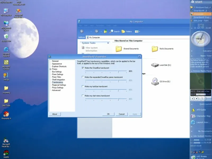The height and width of the screenshot is (159, 212).
Task: Adjust the SmartBar translucency slider
Action: pyautogui.click(x=118, y=71)
